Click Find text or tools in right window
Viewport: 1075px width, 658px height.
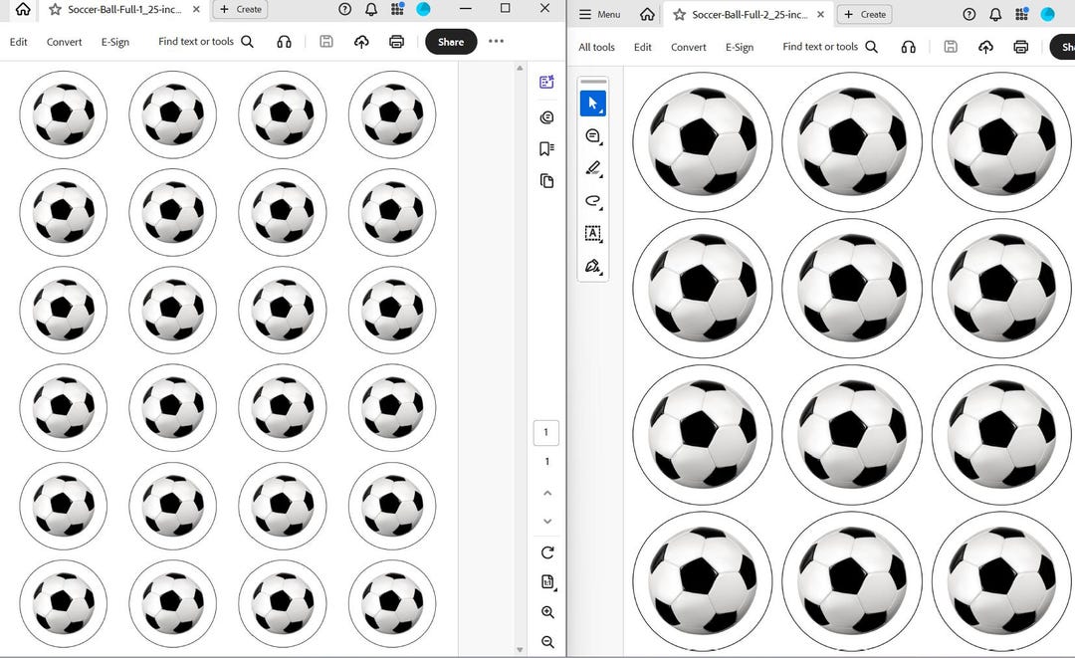point(830,47)
